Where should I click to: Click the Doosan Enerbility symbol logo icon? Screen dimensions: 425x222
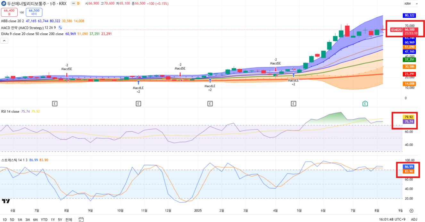(x=4, y=4)
